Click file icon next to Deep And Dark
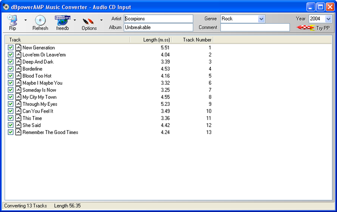Viewport: 337px width, 212px height. pos(18,61)
